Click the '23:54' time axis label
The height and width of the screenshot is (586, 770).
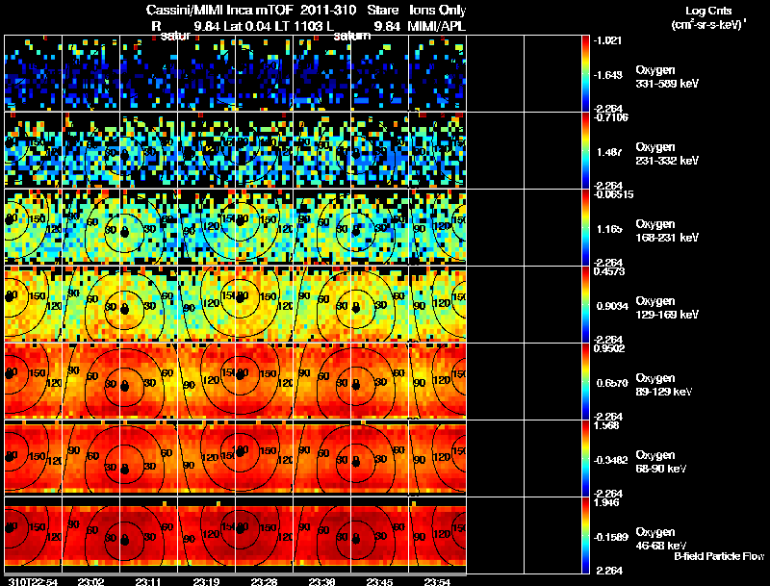[437, 582]
